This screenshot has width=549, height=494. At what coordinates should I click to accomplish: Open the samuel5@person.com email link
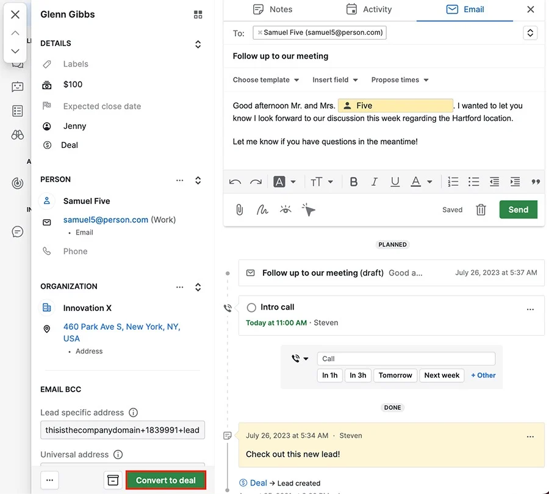coord(106,220)
